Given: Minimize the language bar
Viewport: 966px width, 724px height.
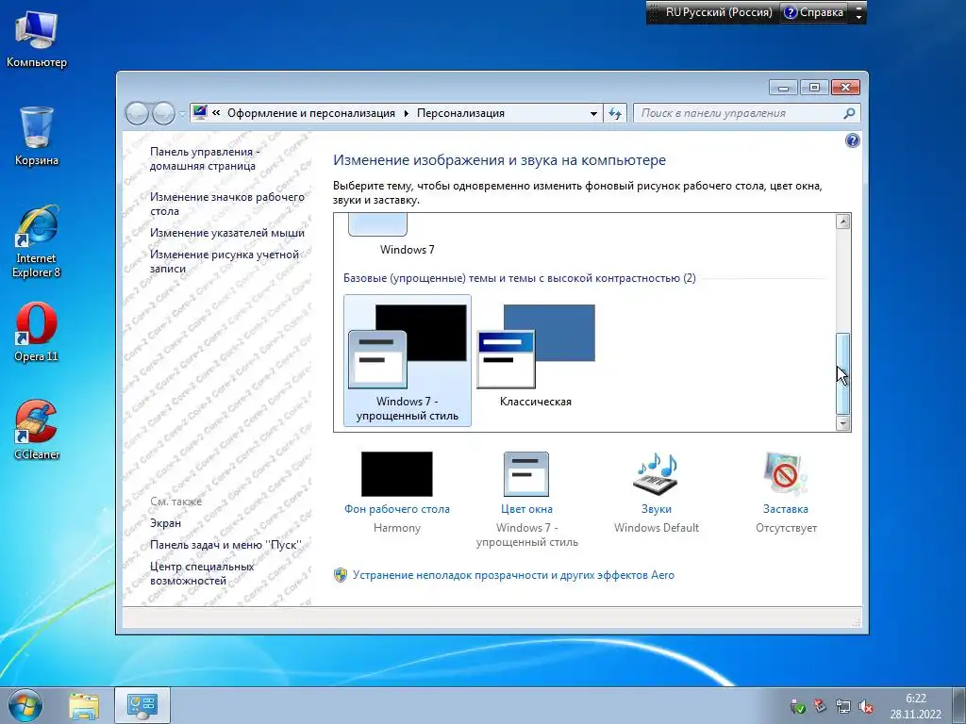Looking at the screenshot, I should [x=858, y=7].
